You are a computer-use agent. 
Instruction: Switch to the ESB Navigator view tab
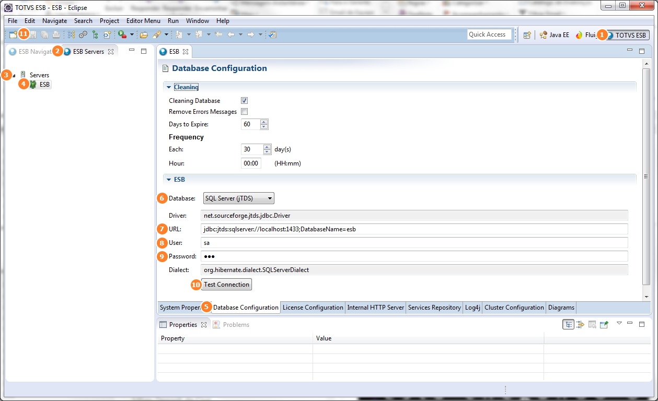point(30,52)
